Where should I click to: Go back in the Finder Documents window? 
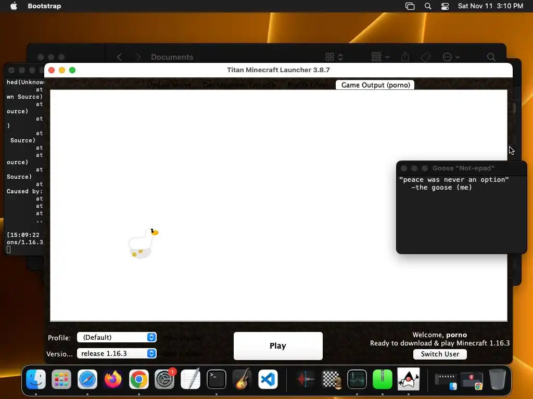[x=119, y=57]
